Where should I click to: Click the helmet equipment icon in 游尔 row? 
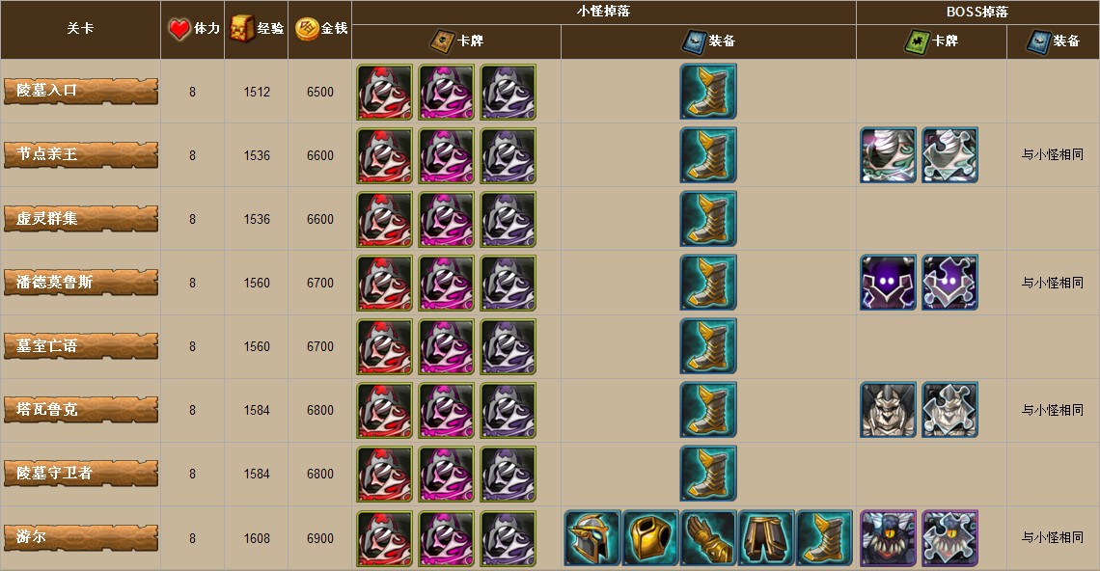(x=592, y=538)
